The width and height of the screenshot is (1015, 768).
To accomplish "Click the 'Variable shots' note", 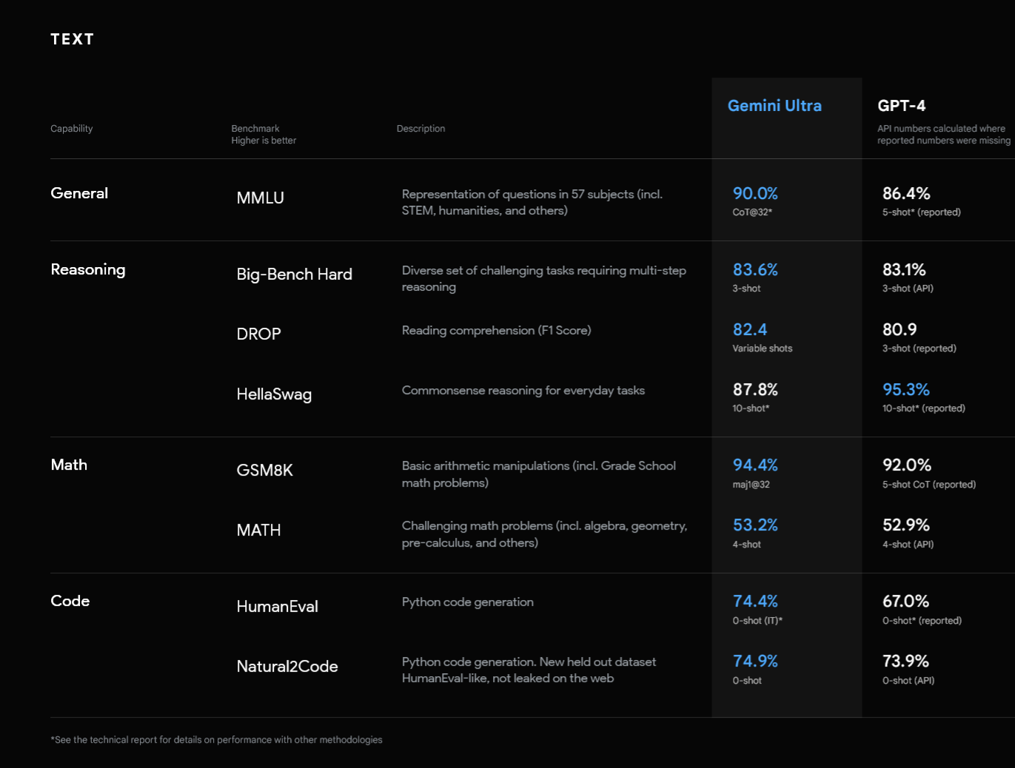I will click(x=763, y=348).
